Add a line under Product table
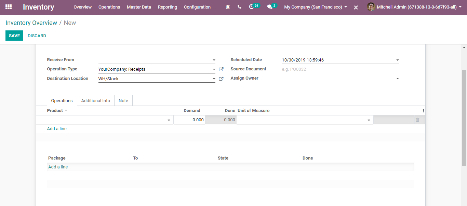Image resolution: width=467 pixels, height=206 pixels. (x=57, y=129)
